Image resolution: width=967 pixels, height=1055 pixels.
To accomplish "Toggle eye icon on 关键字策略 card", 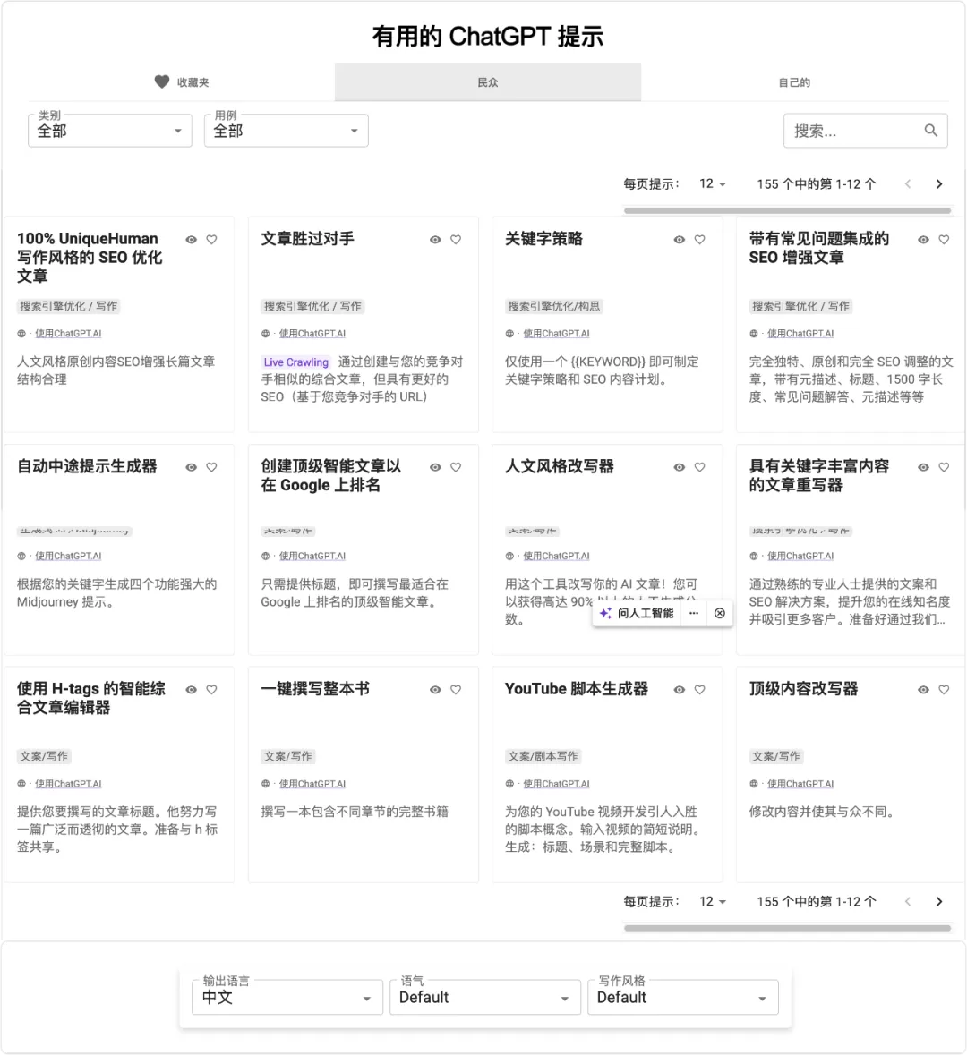I will [679, 240].
